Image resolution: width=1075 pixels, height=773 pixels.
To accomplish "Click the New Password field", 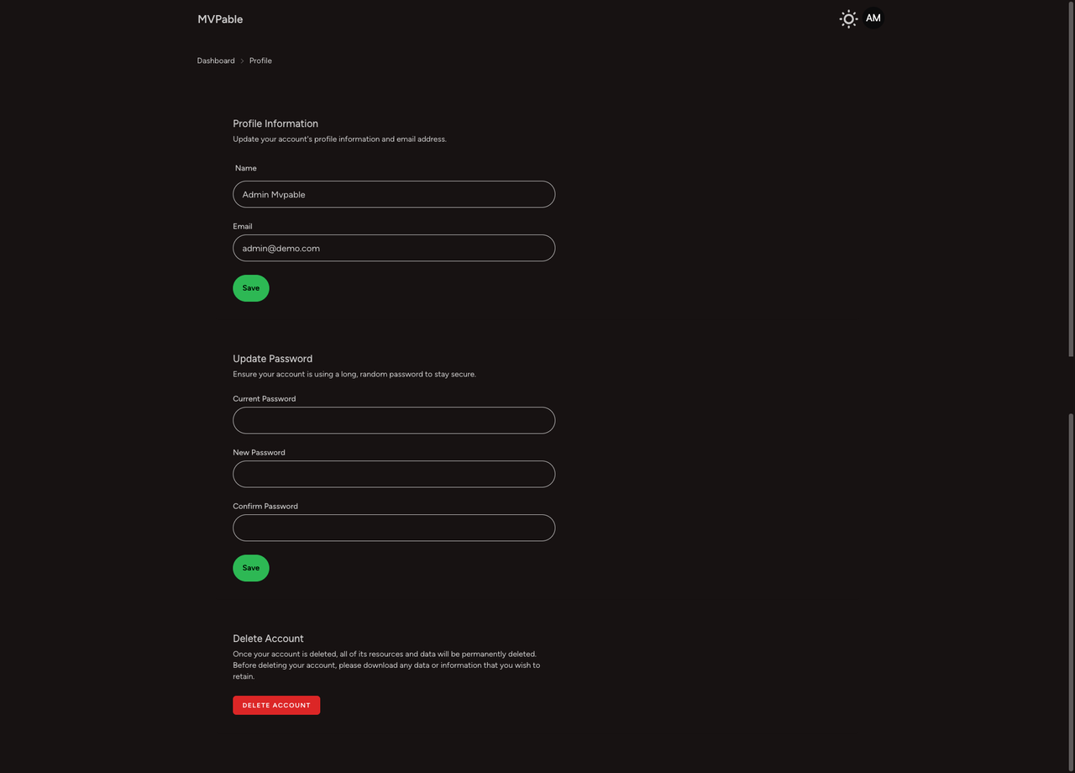I will pos(393,474).
